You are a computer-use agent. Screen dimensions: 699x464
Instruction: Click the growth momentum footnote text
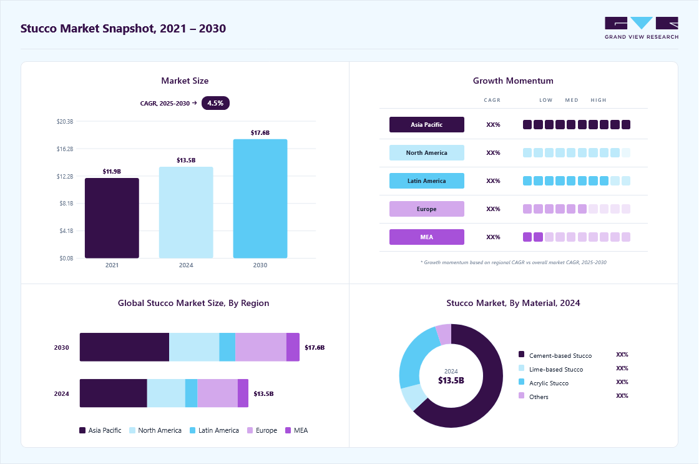pos(514,262)
